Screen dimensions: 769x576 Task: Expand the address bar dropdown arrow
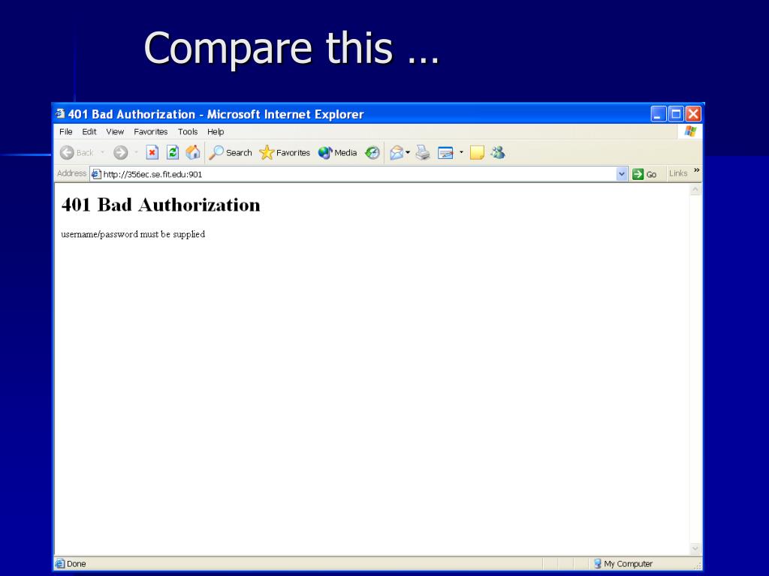621,174
